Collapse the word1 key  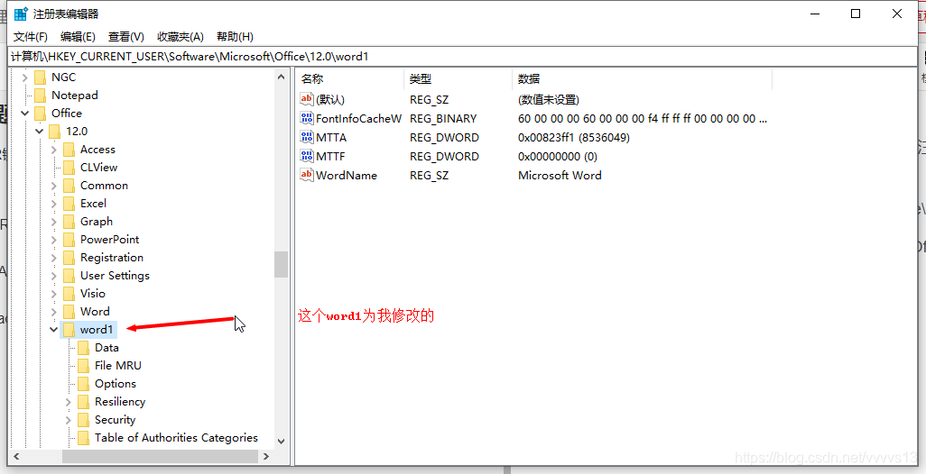point(54,330)
